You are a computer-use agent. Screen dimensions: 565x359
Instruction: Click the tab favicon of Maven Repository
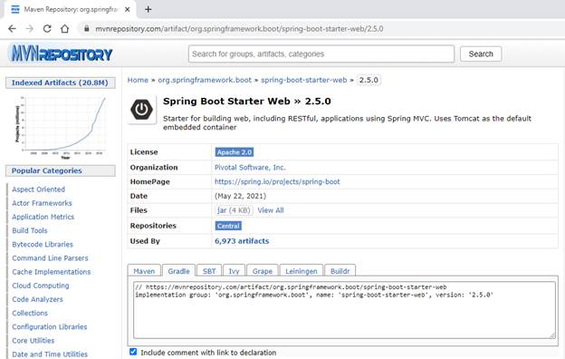coord(15,9)
